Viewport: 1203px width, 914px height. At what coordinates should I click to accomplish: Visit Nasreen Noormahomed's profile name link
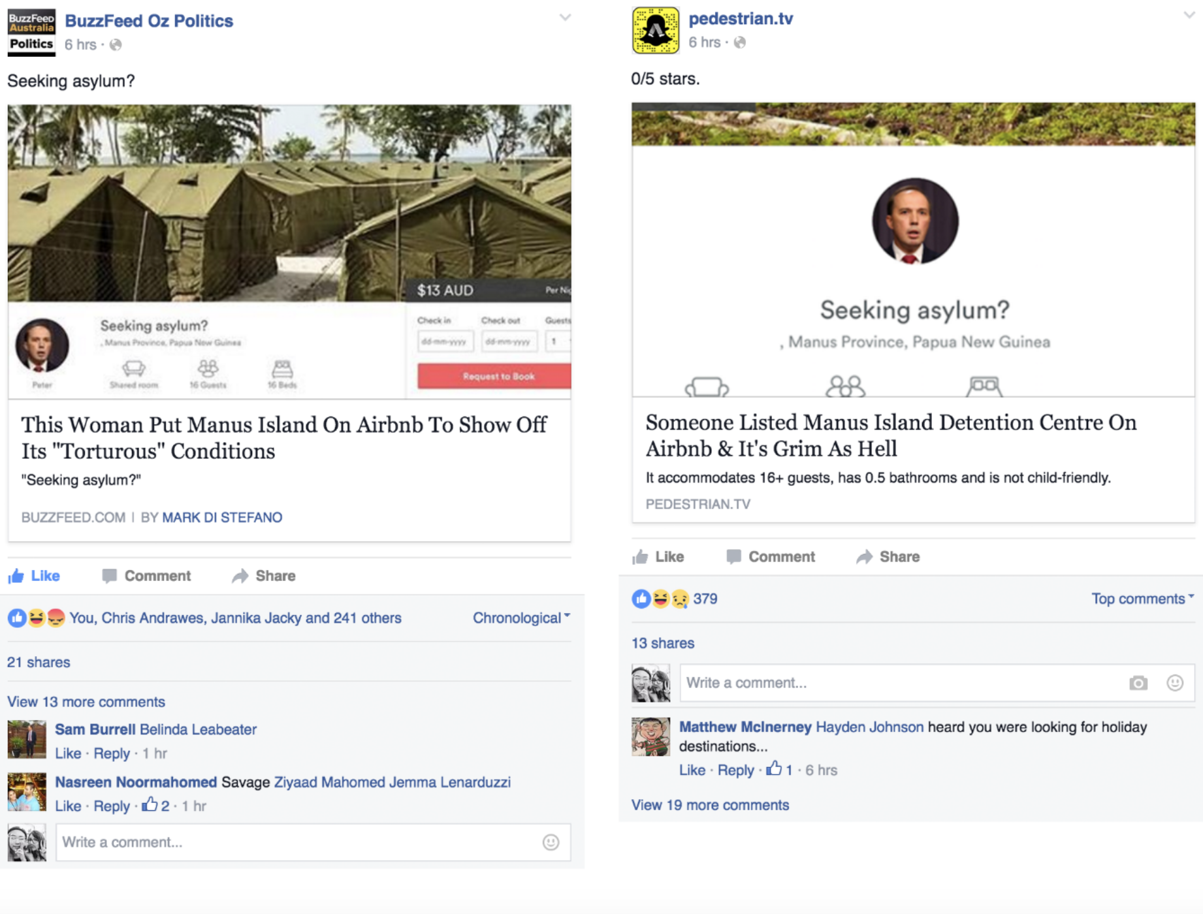point(136,782)
